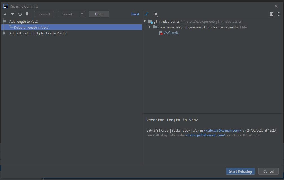Open the Squash dropdown arrow

coord(82,14)
